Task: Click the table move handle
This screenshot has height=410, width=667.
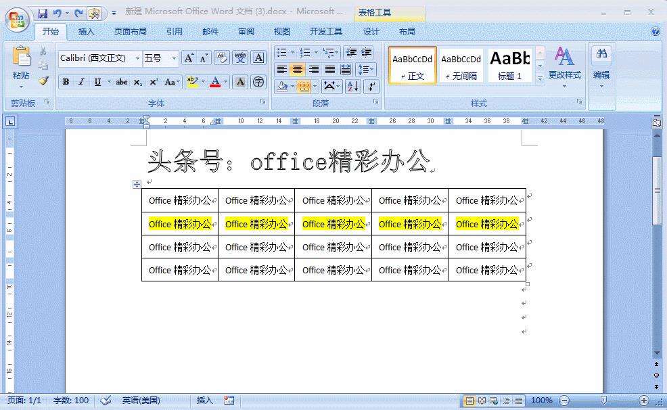Action: 137,184
